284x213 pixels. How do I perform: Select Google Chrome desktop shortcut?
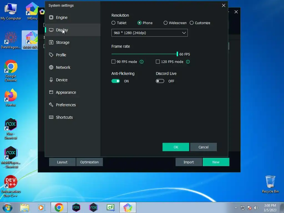pyautogui.click(x=11, y=71)
